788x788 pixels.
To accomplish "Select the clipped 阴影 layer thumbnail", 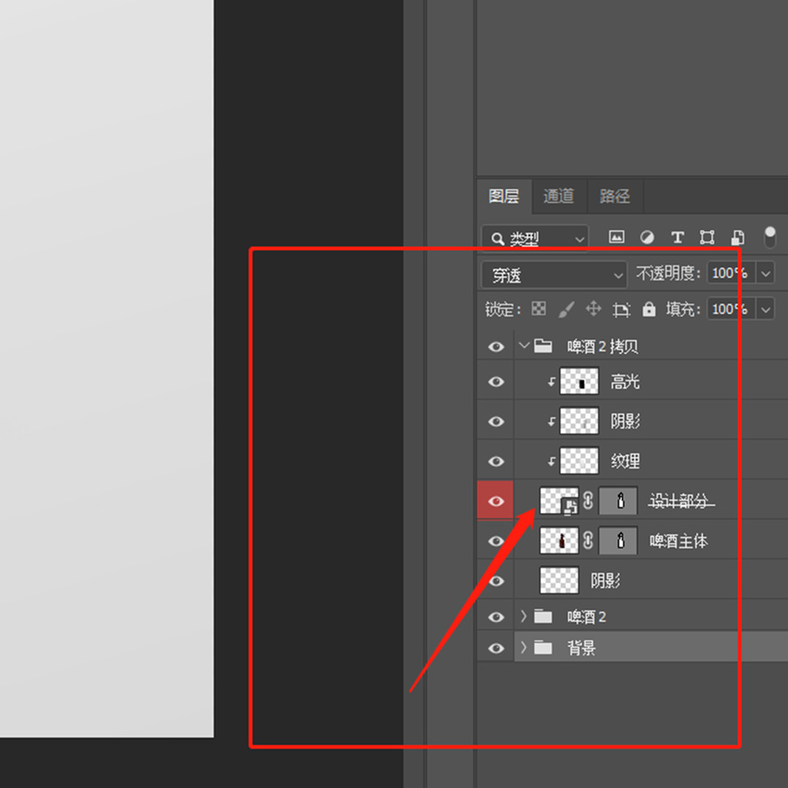I will (579, 420).
